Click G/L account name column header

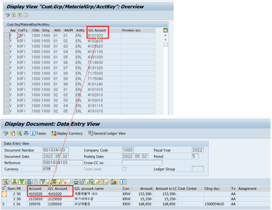pos(98,188)
